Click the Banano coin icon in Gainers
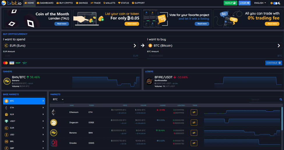Image resolution: width=284 pixels, height=150 pixels. 7,81
